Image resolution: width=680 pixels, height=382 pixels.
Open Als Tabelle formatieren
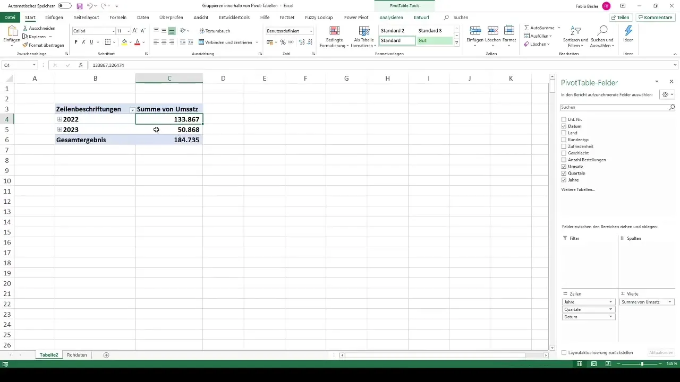tap(364, 37)
